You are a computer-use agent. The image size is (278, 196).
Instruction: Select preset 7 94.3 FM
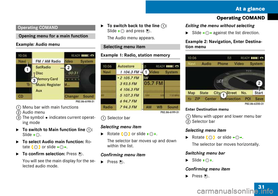[128, 107]
